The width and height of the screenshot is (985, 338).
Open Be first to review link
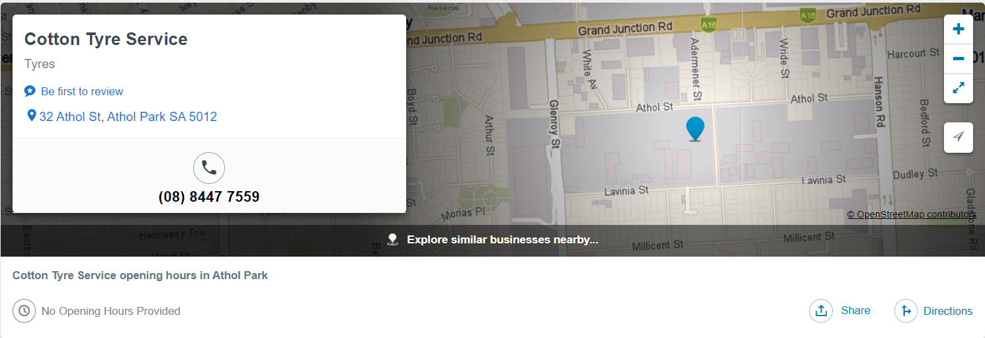pyautogui.click(x=82, y=91)
